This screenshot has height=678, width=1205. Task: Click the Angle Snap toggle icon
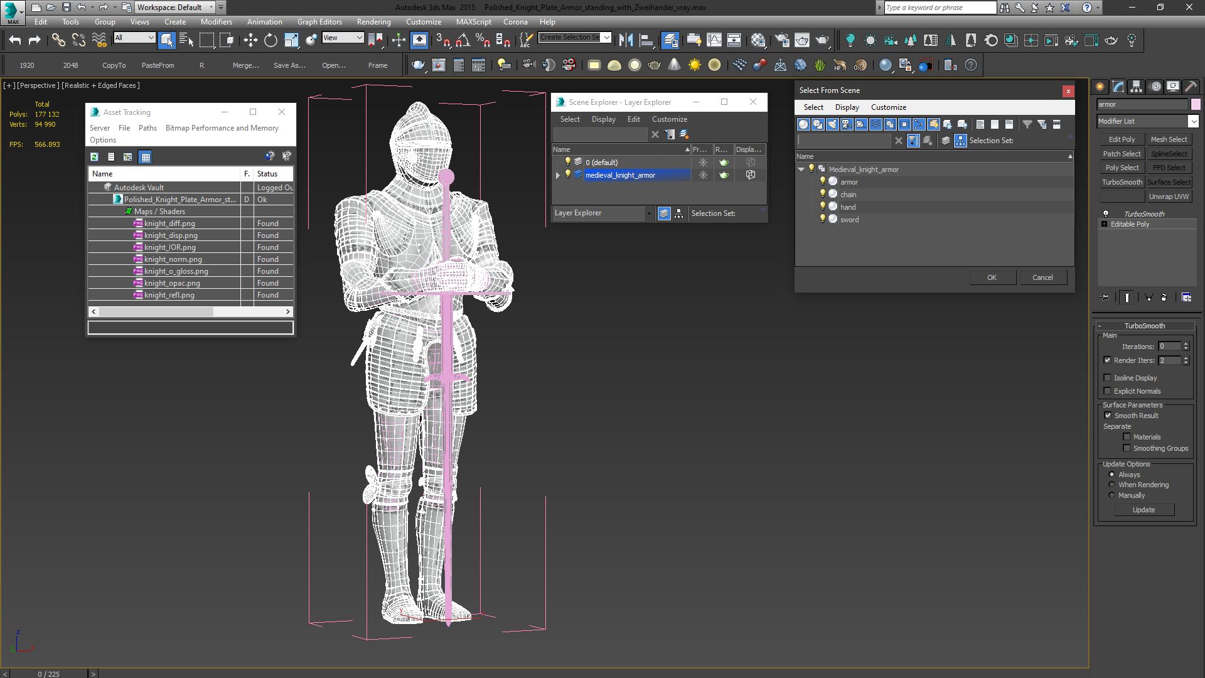[x=463, y=40]
